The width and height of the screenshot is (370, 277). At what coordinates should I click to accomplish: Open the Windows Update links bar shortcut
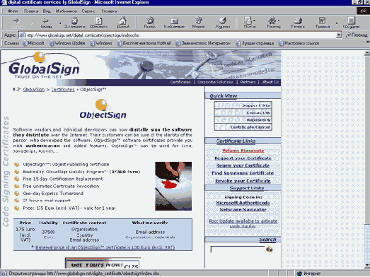pos(67,43)
